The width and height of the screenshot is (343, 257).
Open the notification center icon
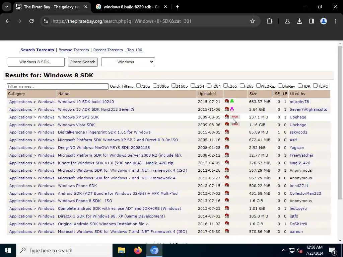(333, 250)
